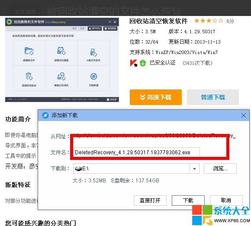
Task: Close the 添加新下载 dialog
Action: point(244,115)
